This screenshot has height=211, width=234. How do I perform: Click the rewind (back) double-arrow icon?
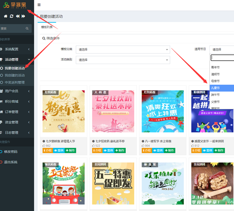pos(18,16)
